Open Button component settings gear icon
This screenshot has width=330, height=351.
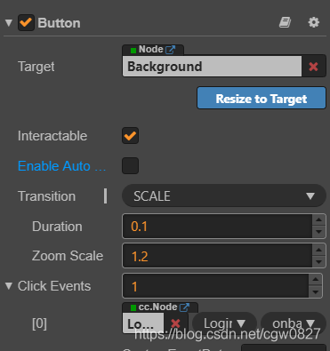[x=314, y=22]
